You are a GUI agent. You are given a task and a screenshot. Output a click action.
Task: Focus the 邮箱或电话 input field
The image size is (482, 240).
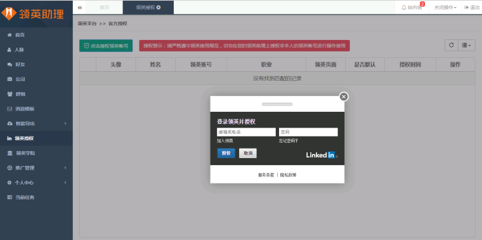tap(246, 132)
